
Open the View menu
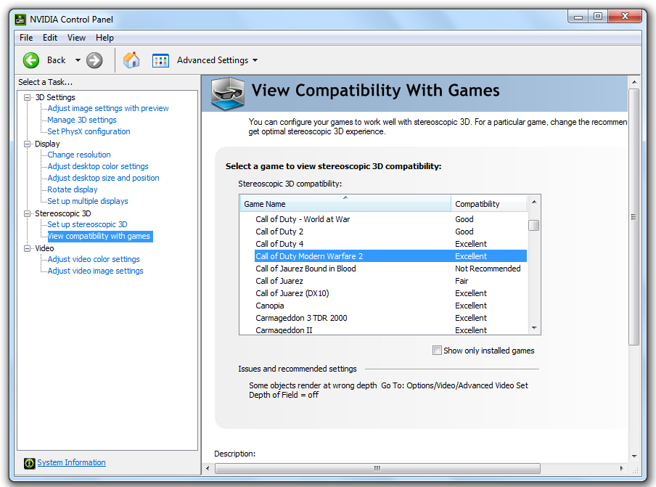coord(77,38)
